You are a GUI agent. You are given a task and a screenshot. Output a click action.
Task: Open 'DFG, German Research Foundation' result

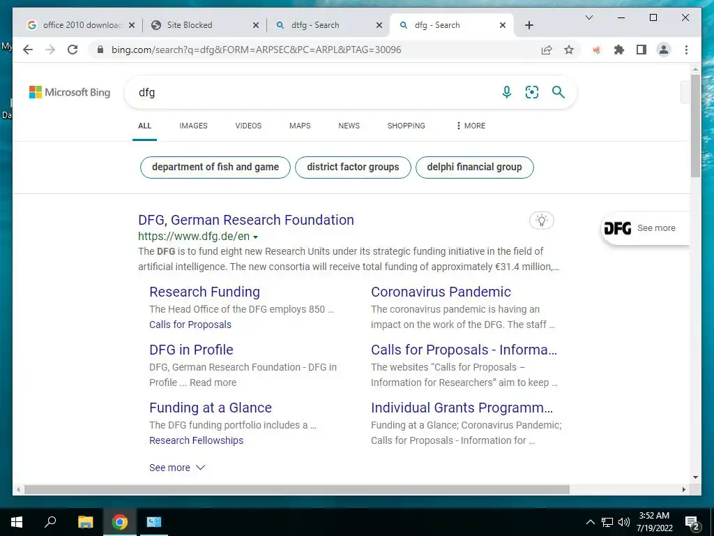pyautogui.click(x=246, y=220)
